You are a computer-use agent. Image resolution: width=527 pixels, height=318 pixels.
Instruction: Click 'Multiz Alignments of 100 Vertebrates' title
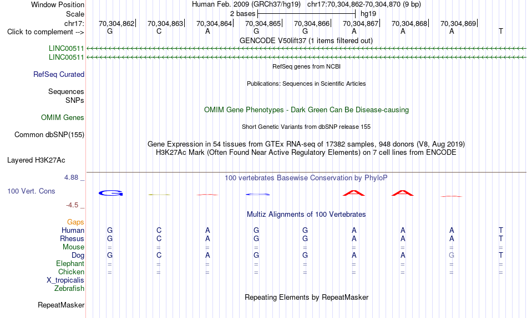pyautogui.click(x=306, y=215)
